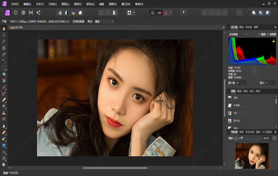Switch to the 历史记录 tab
The image size is (278, 176).
(x=249, y=132)
